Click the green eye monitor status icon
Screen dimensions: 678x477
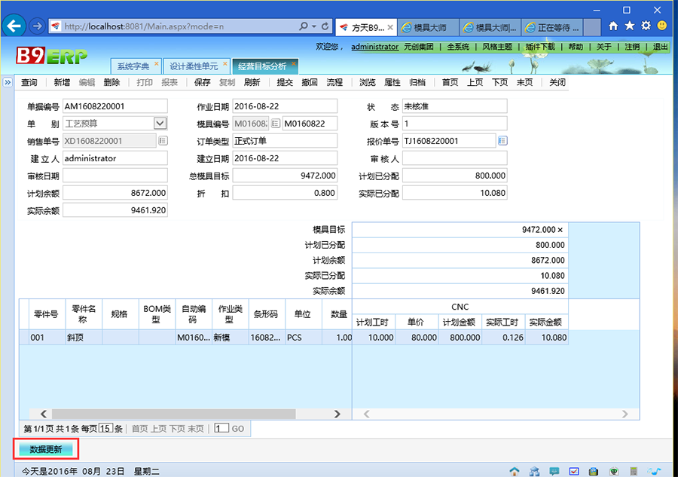(x=613, y=471)
